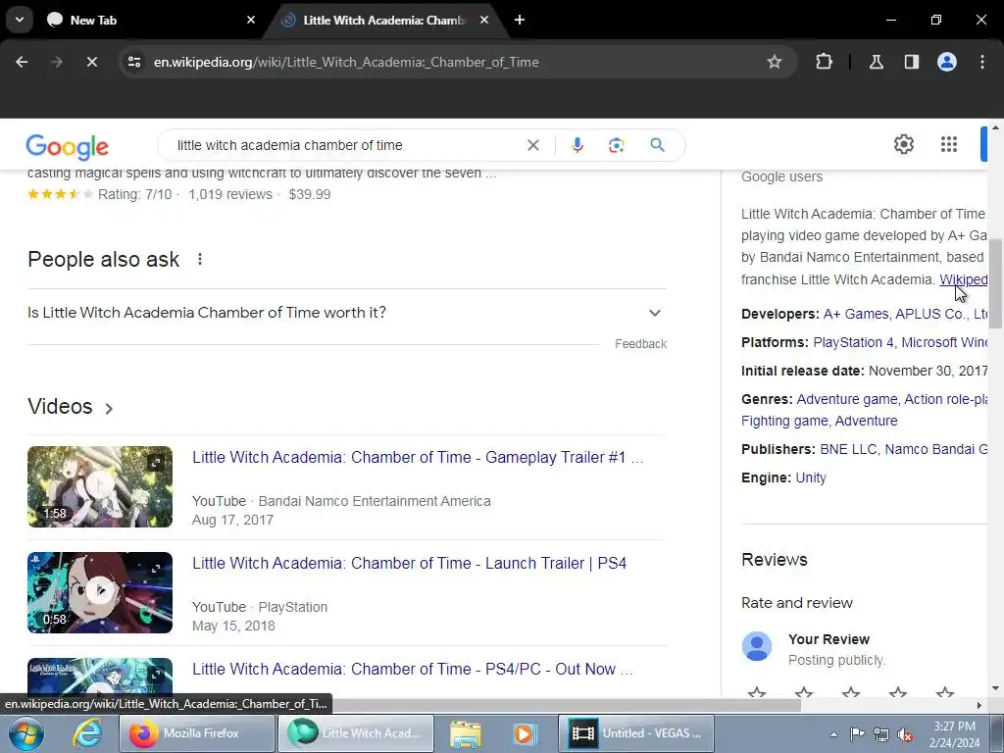Click the Google search text box
The width and height of the screenshot is (1004, 753).
pos(346,145)
